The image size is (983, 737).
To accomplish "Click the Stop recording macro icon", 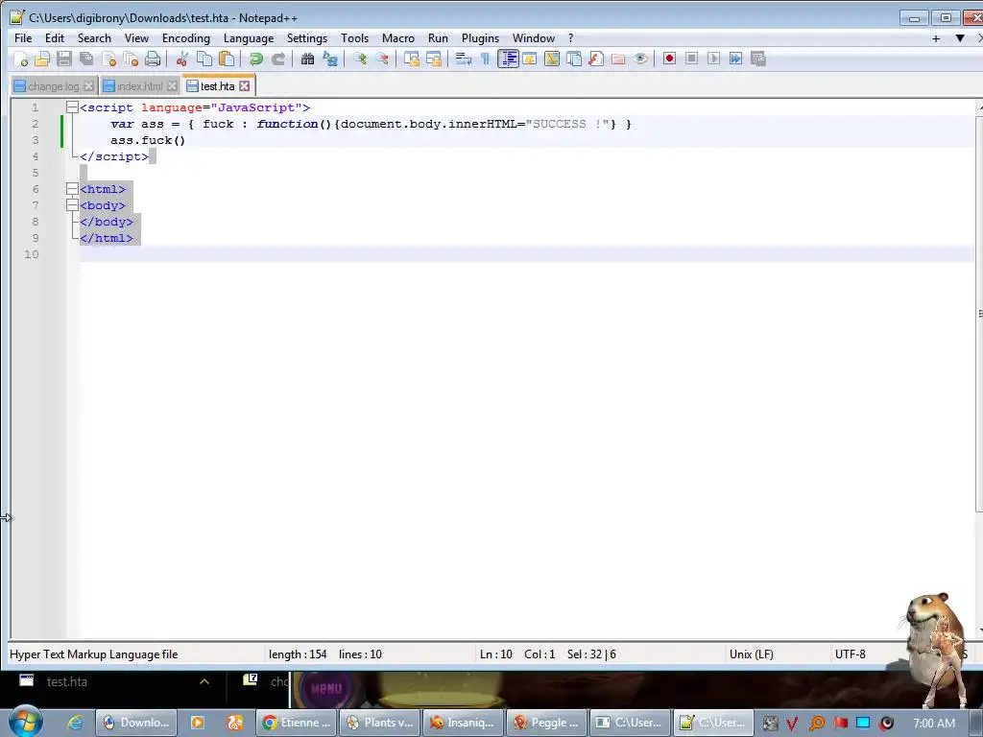I will coord(691,59).
